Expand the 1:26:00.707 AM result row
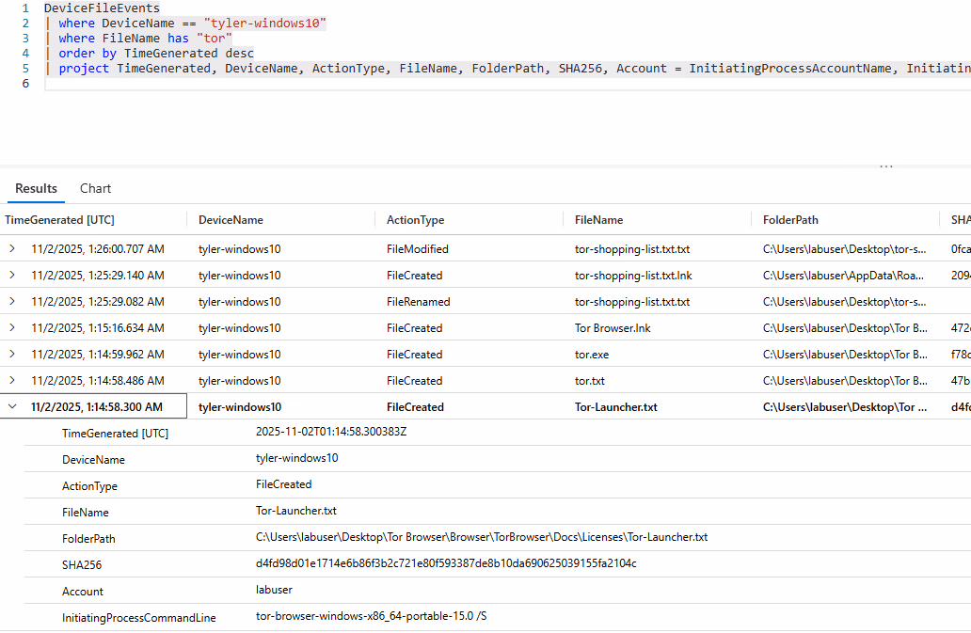The image size is (971, 633). 12,248
